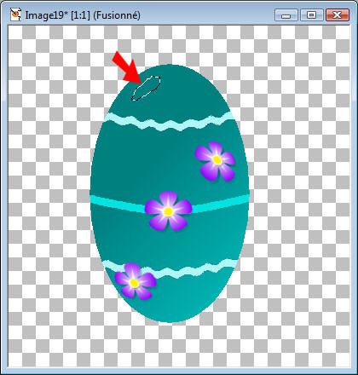358x375 pixels.
Task: Select the purple flower on the lower wavy stripe
Action: pyautogui.click(x=136, y=281)
